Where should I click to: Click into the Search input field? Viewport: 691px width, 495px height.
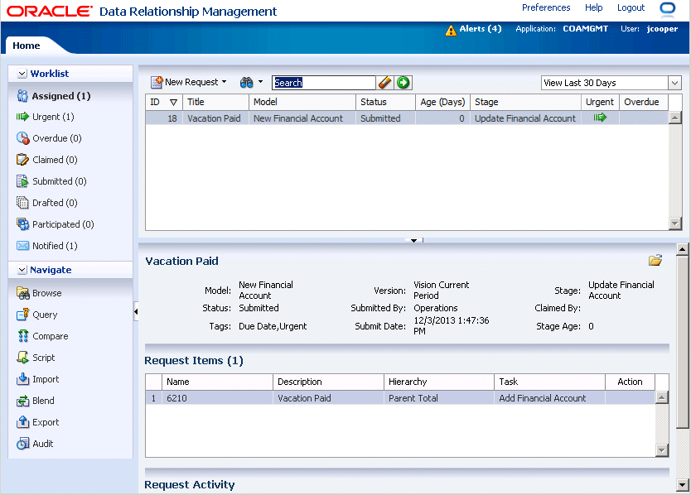pos(323,82)
